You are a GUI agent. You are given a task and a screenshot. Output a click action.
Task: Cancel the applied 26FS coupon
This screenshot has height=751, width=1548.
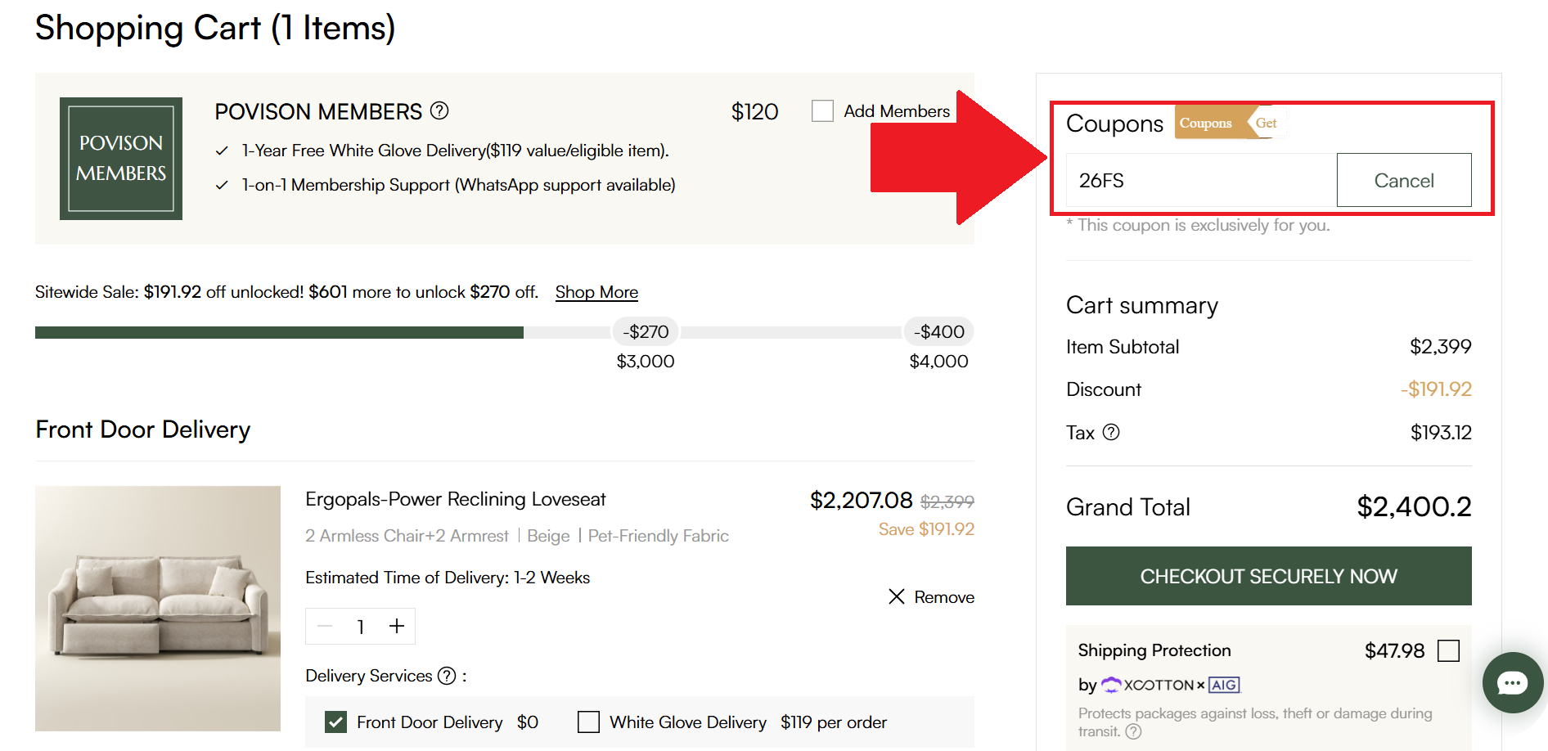click(x=1404, y=180)
